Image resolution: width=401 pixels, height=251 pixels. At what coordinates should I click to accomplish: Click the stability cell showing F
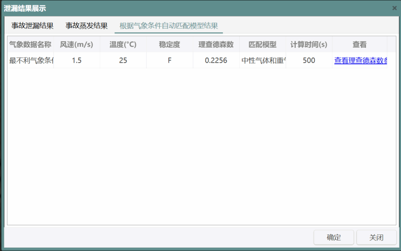(x=169, y=60)
